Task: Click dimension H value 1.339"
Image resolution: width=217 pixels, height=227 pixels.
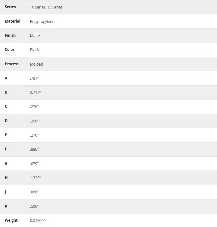Action: point(35,178)
